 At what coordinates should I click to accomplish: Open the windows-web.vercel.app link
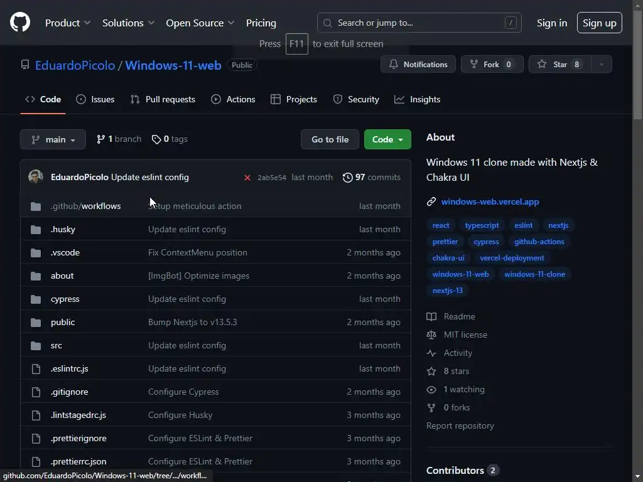(x=490, y=201)
